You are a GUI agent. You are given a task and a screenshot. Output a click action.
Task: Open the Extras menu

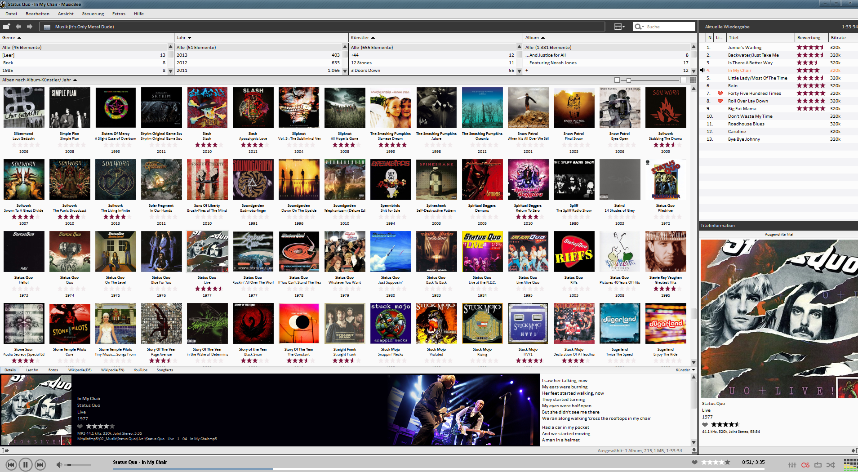pos(119,14)
